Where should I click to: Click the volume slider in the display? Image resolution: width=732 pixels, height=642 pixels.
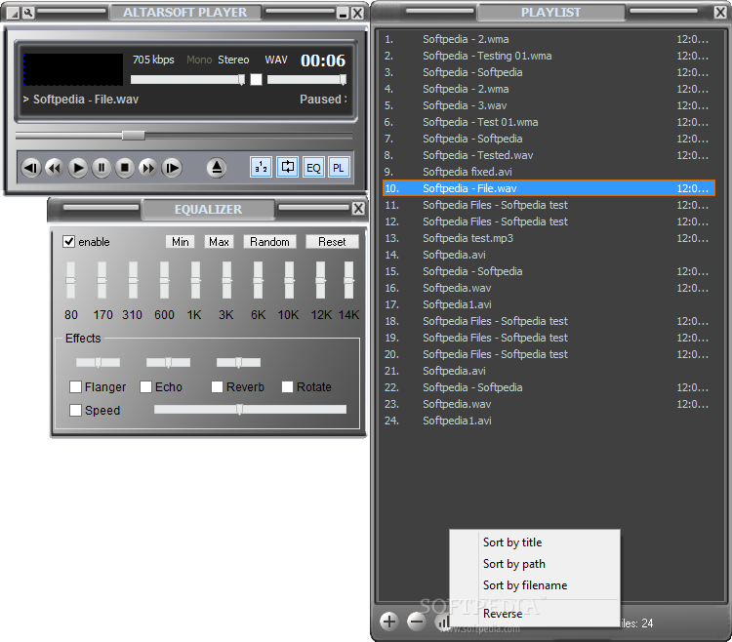click(187, 80)
